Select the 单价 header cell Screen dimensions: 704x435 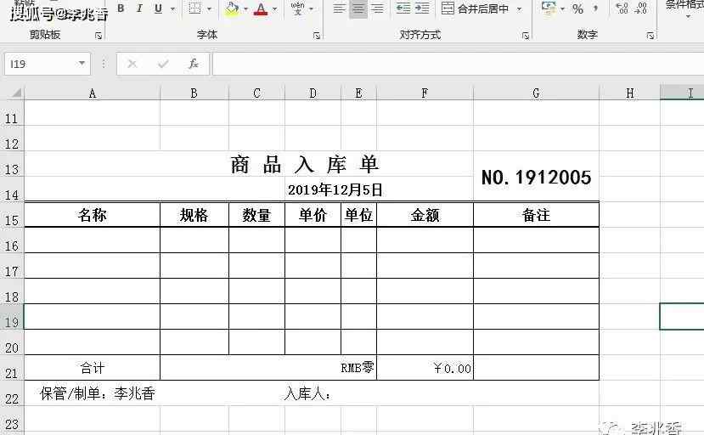click(x=313, y=215)
